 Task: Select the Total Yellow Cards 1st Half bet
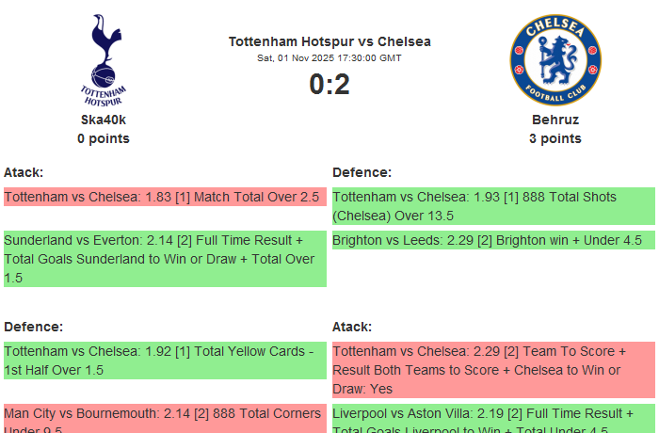coord(163,361)
